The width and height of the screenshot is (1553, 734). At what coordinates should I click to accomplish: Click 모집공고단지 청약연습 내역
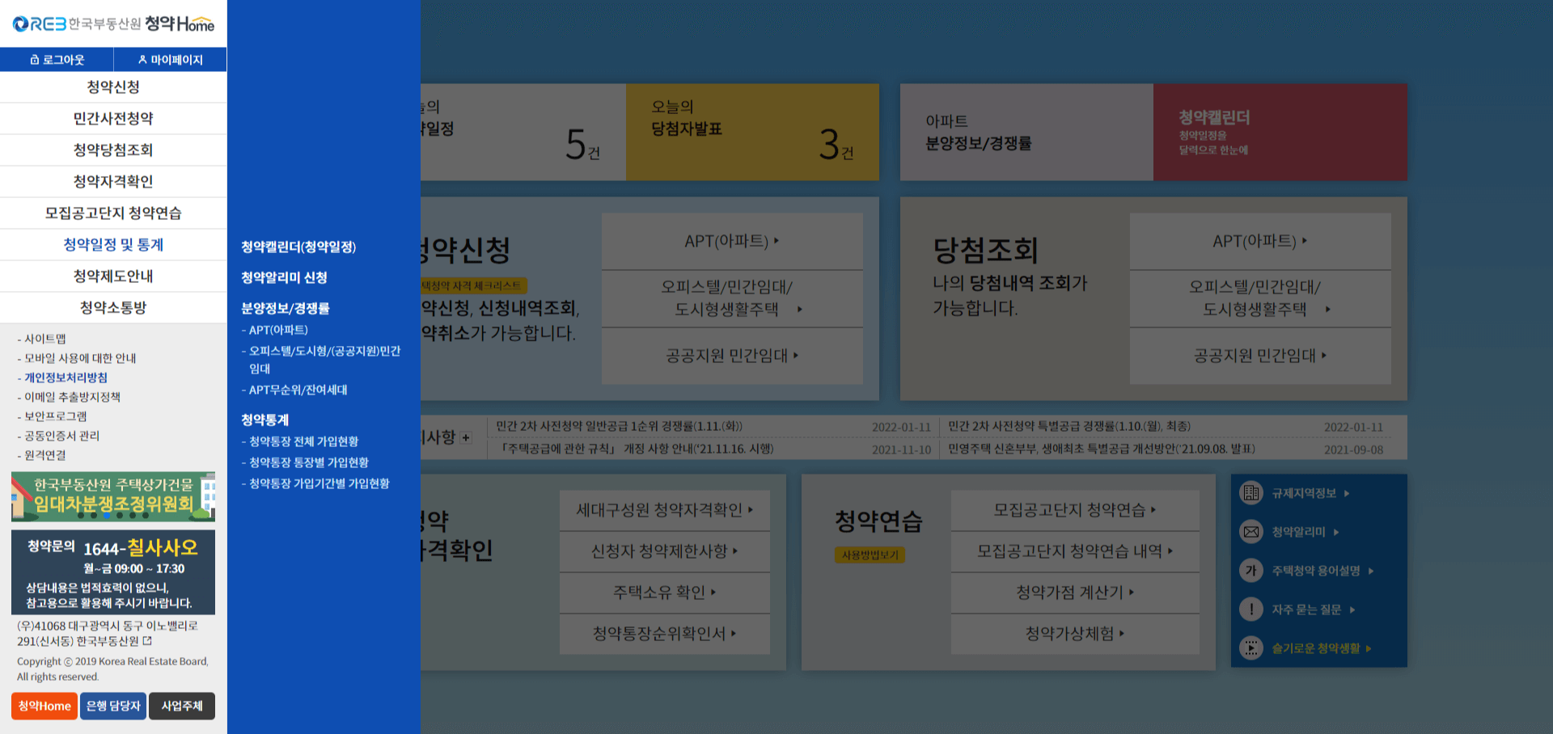(1075, 551)
